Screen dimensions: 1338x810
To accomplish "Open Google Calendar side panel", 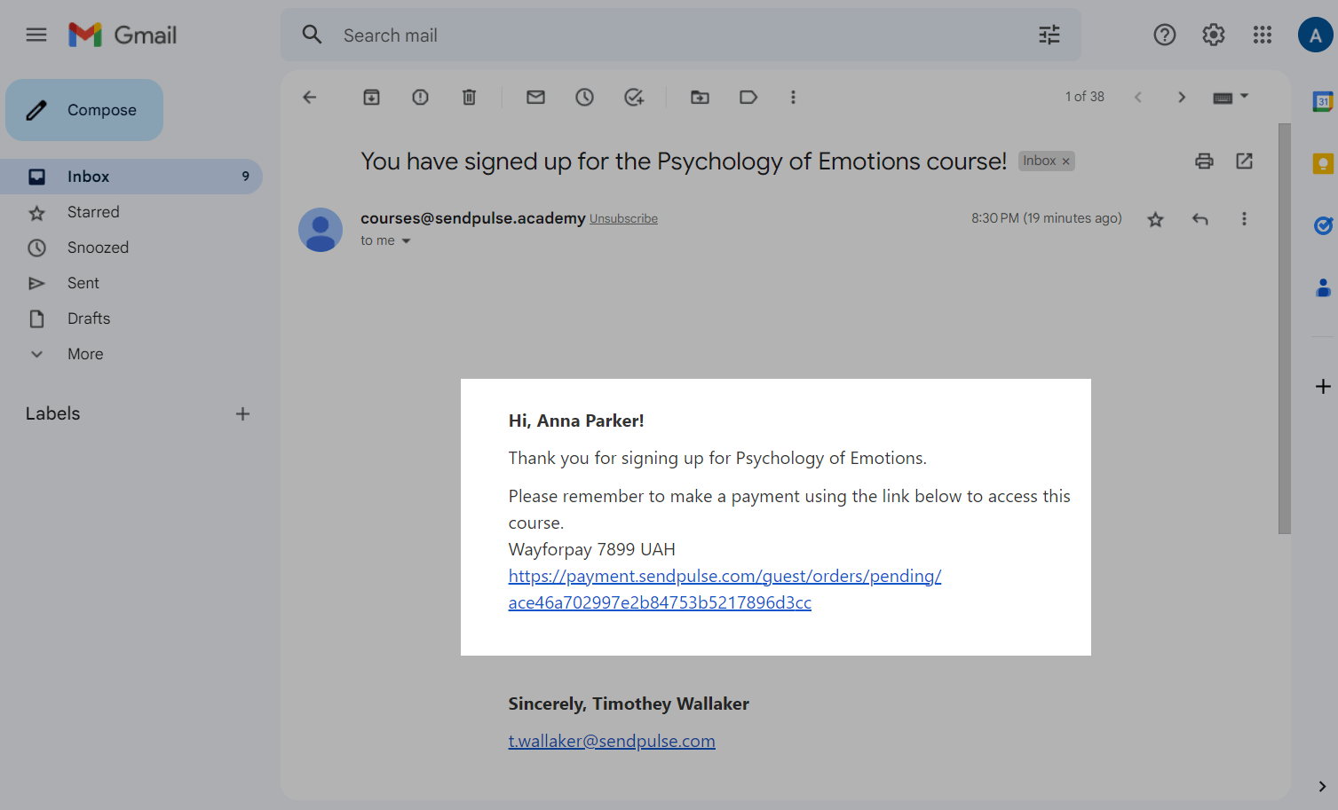I will coord(1323,101).
